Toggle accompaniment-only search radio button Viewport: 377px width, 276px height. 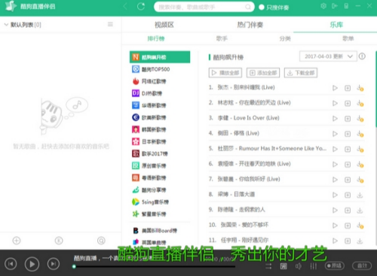tap(262, 8)
